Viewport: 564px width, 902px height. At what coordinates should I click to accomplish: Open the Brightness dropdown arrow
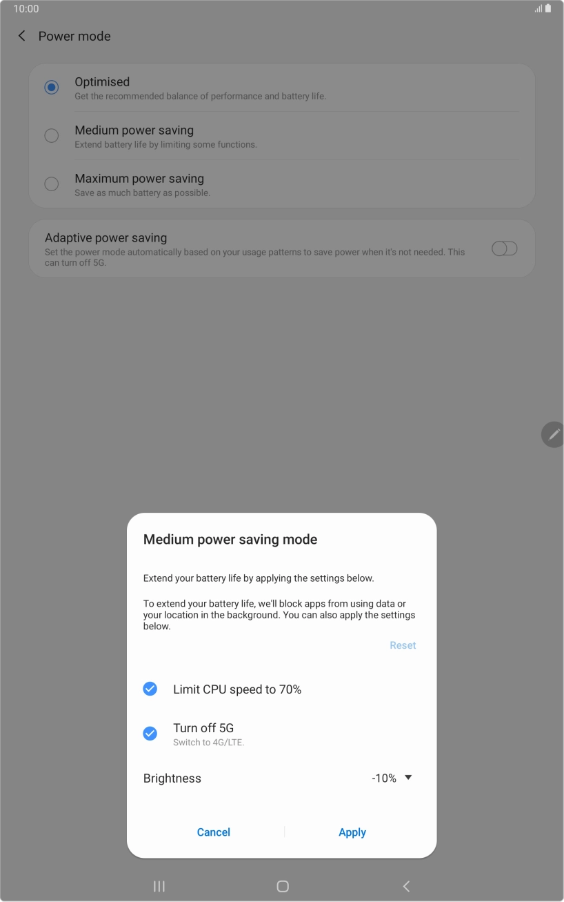tap(408, 778)
